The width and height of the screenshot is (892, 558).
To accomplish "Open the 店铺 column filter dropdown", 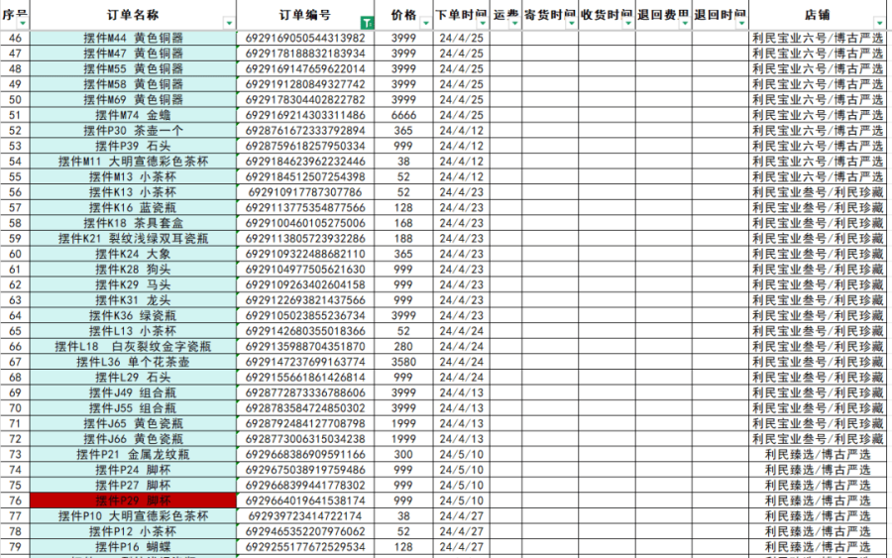I will 878,23.
